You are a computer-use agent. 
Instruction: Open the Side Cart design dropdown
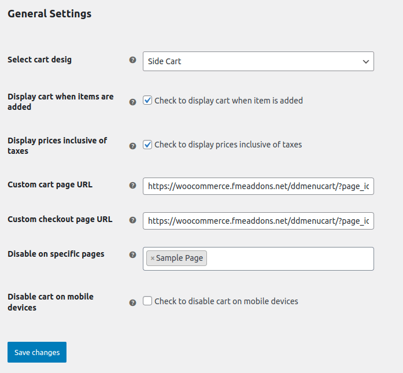click(258, 61)
